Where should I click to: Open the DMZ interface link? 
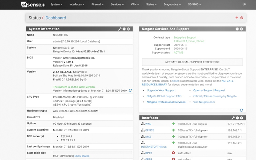[148, 137]
